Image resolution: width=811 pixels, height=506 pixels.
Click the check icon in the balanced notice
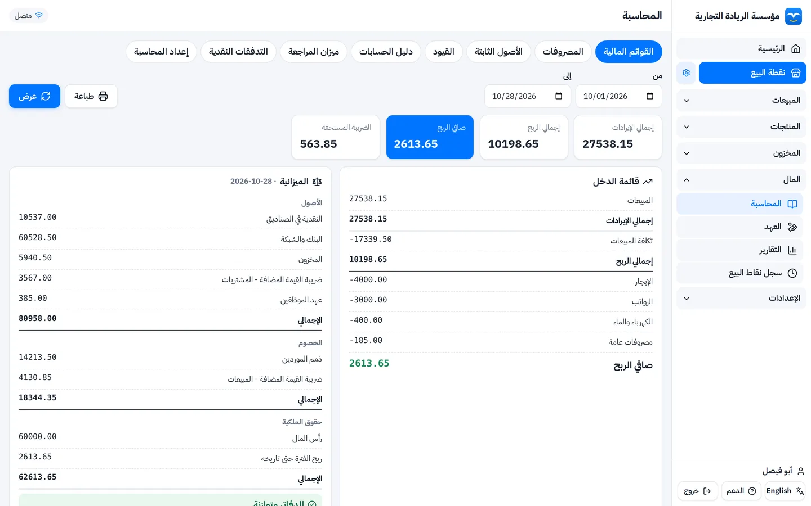click(x=312, y=504)
